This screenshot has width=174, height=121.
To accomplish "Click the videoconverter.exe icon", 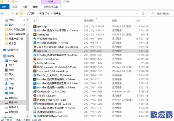I will (x=35, y=59).
